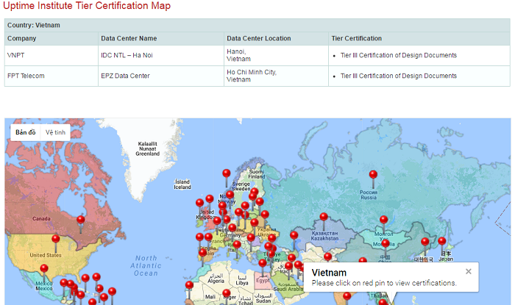Close the Vietnam info popup
Image resolution: width=515 pixels, height=305 pixels.
click(469, 271)
